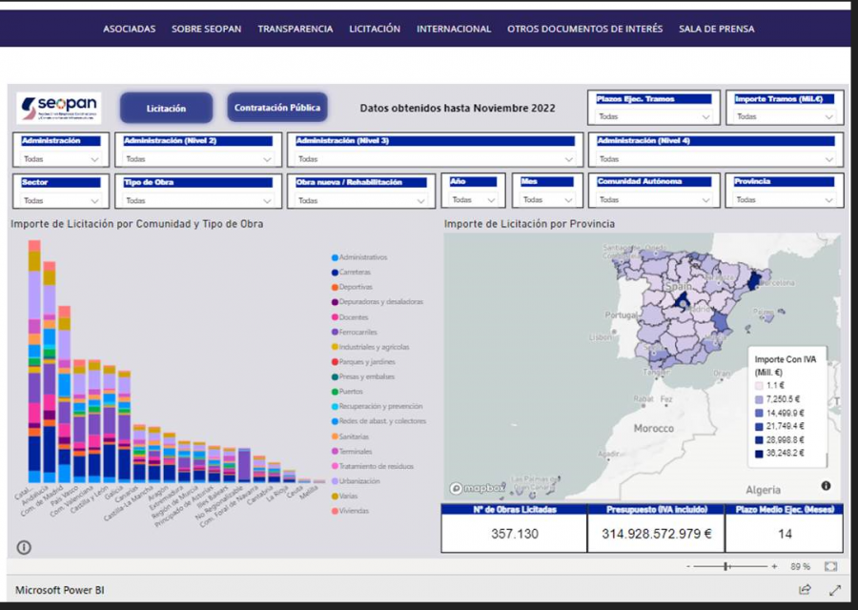Expand the Sector filter dropdown

[x=61, y=201]
